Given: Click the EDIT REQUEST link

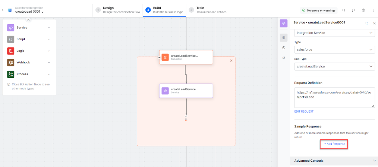Looking at the screenshot, I should point(304,111).
